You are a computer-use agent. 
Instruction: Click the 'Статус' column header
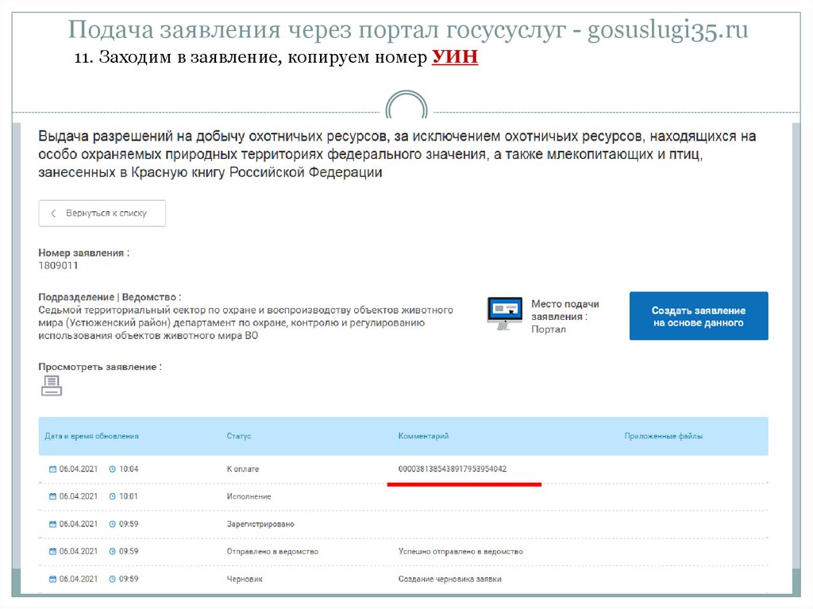[238, 436]
